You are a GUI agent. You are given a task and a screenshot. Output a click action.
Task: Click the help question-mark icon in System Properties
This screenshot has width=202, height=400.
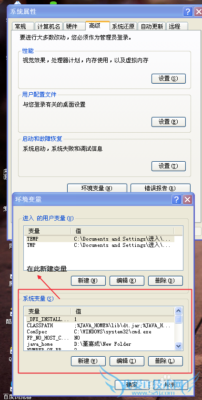[x=188, y=11]
